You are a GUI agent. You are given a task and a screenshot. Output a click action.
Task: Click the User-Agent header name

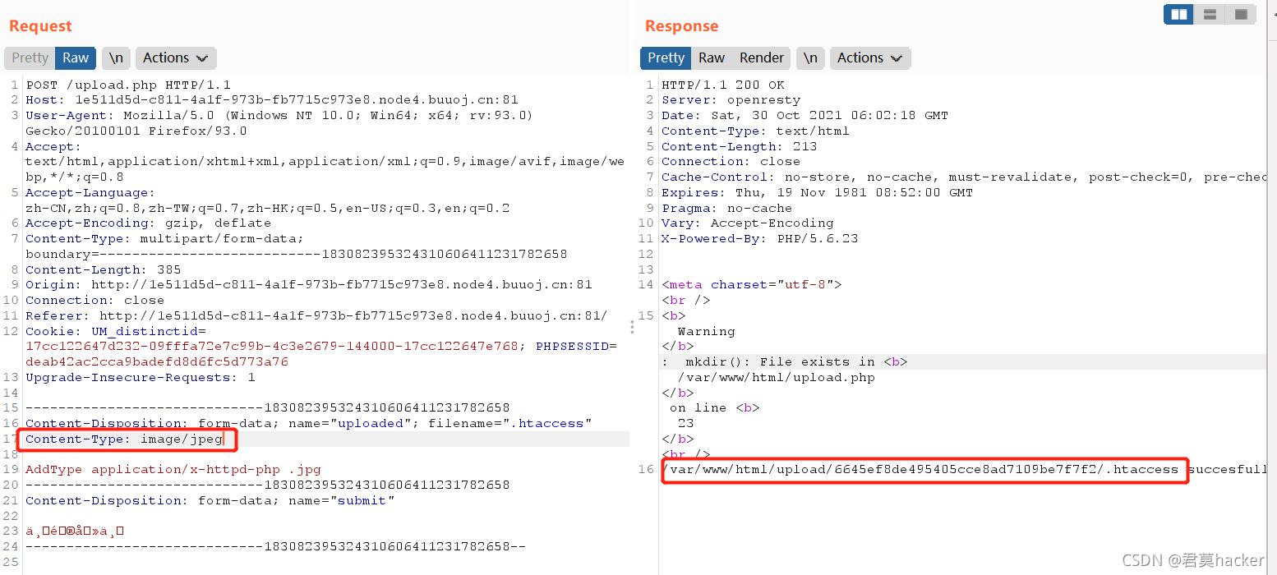[67, 116]
